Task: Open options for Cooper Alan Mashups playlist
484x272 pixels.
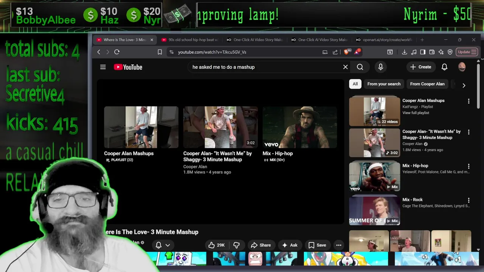Action: point(468,101)
